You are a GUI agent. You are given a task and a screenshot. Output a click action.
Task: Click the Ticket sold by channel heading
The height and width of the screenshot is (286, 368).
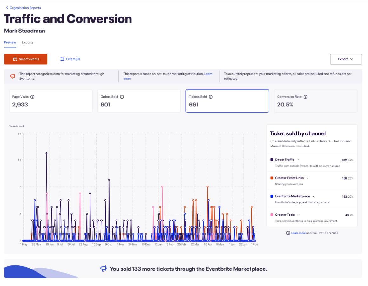(x=298, y=133)
